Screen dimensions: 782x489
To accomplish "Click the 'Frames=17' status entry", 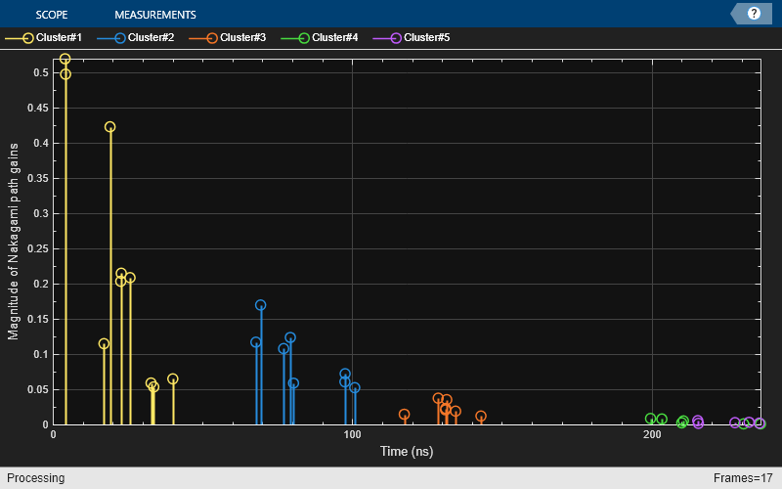I will [x=743, y=478].
